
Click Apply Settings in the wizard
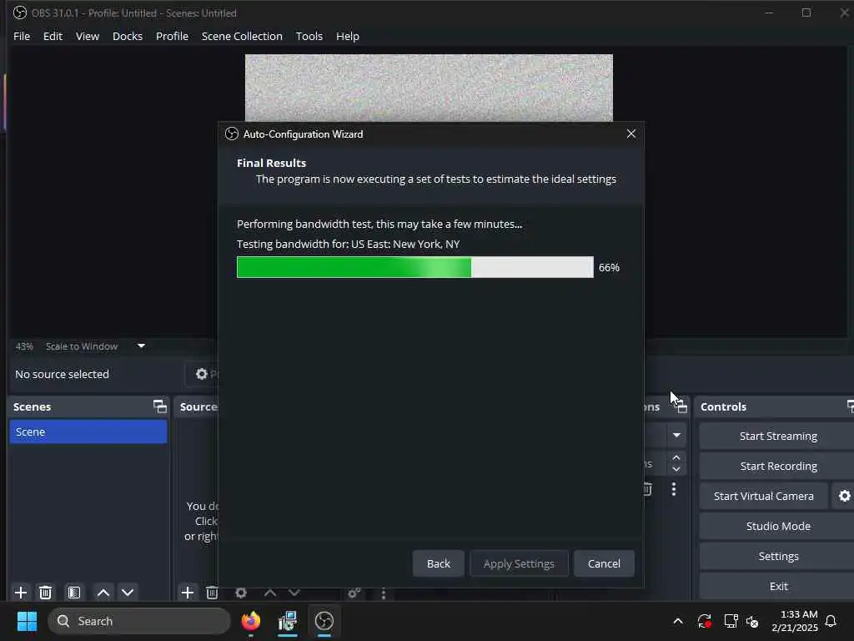[x=519, y=563]
